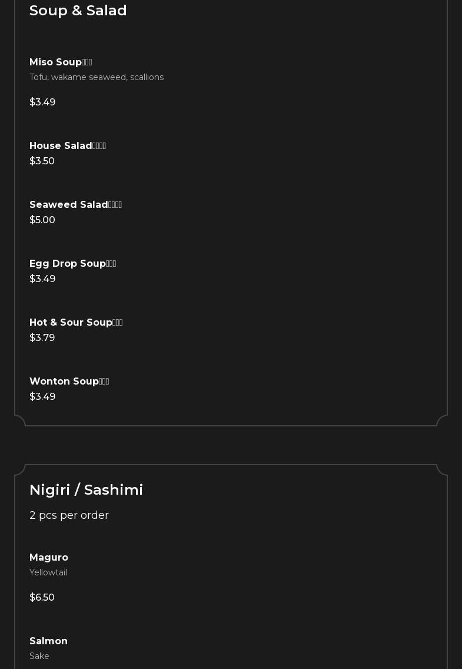Click the Miso Soup ingredients description
The image size is (462, 669).
(x=97, y=78)
